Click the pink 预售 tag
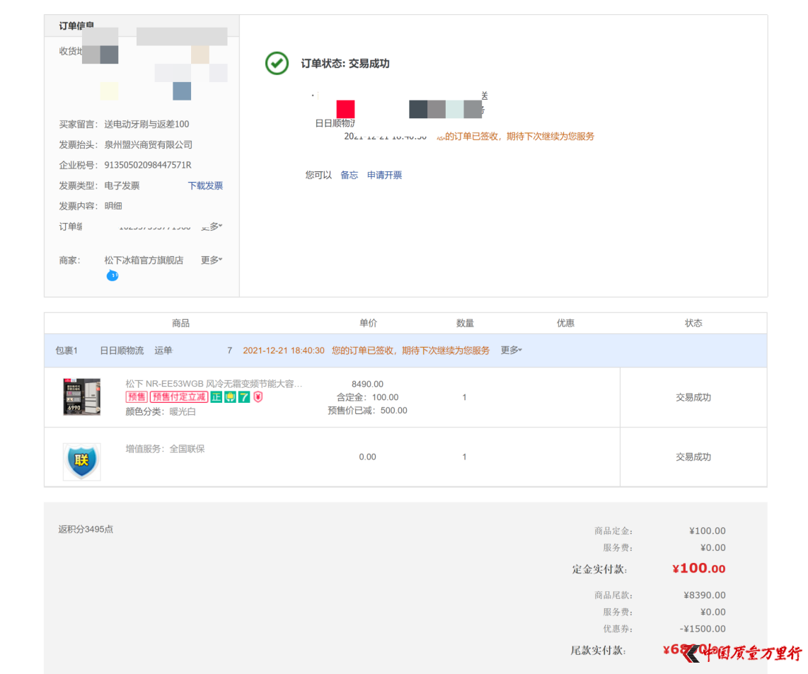 pos(137,397)
